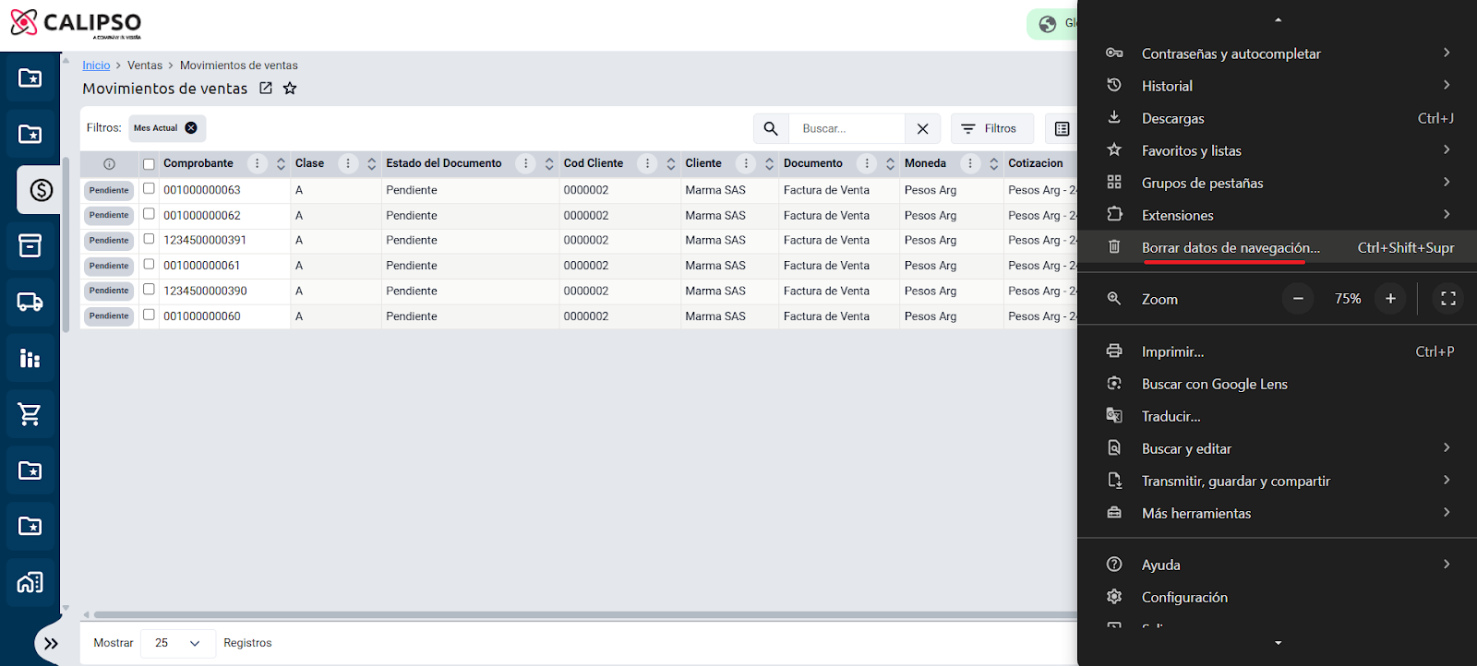Open the Ayuda menu entry
Screen dimensions: 1477x666
click(x=1278, y=565)
